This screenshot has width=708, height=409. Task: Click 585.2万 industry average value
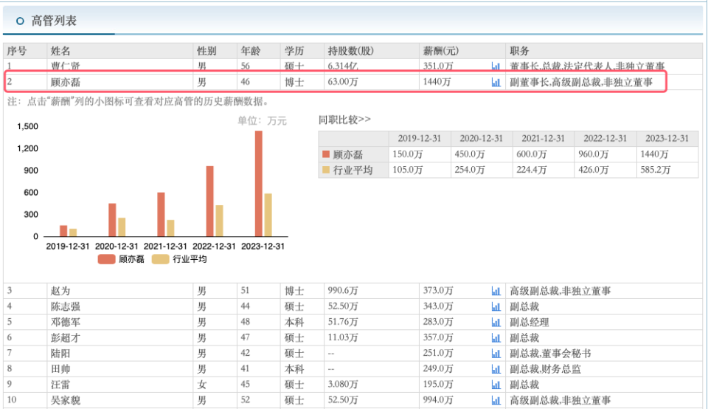click(x=656, y=171)
